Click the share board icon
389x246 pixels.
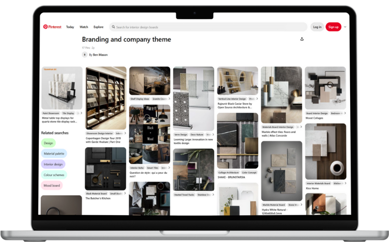(302, 39)
